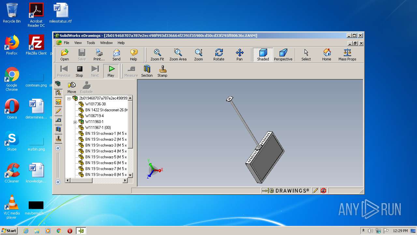Collapse panel with lower double-chevron button
Viewport: 417px width, 235px height.
pyautogui.click(x=58, y=182)
